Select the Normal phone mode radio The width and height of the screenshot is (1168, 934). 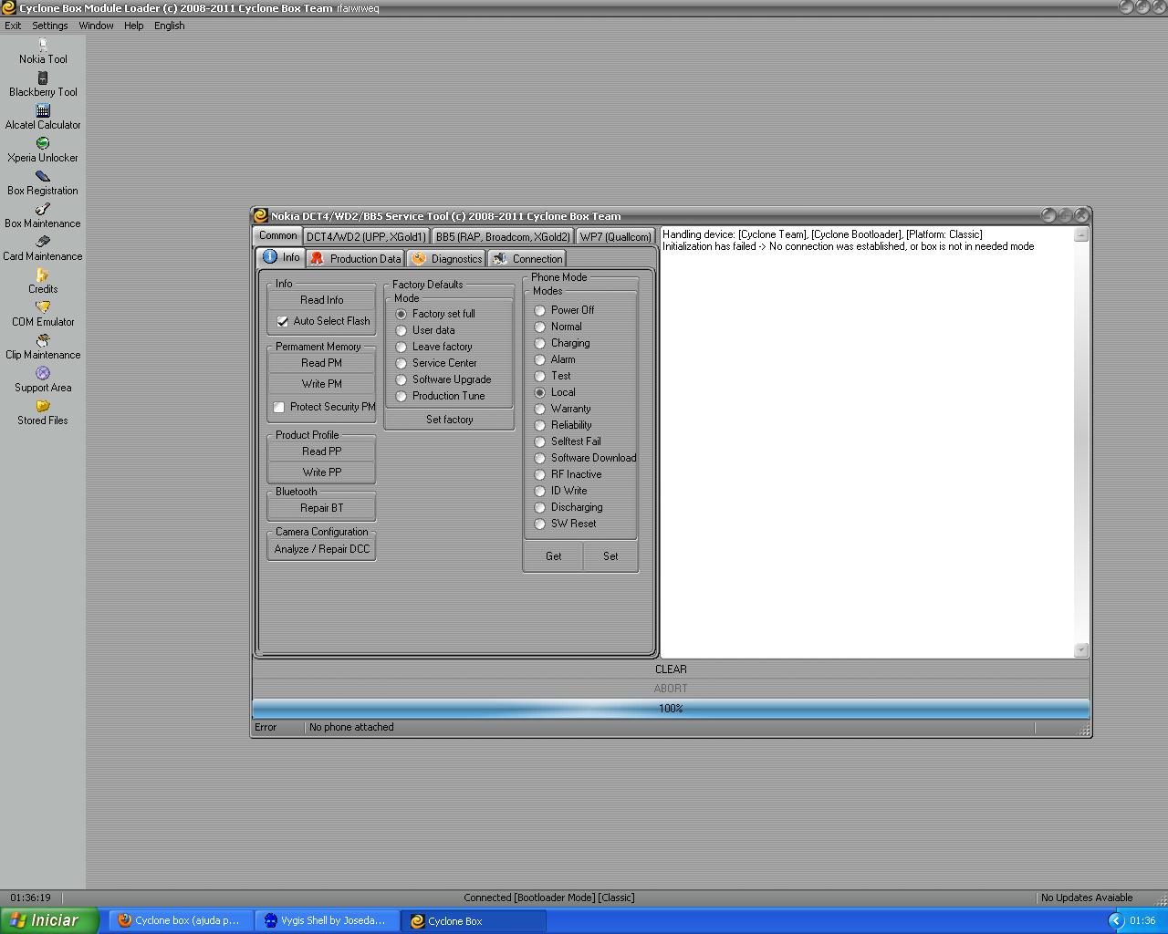pos(540,327)
